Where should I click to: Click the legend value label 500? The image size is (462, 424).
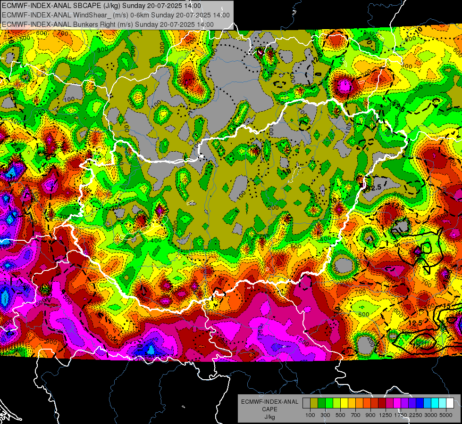pos(340,415)
